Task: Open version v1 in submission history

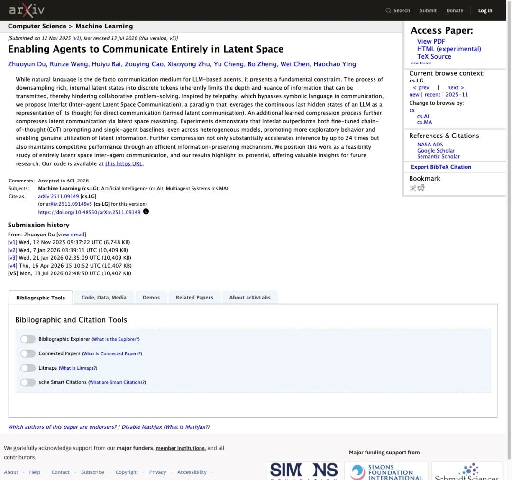Action: tap(12, 242)
